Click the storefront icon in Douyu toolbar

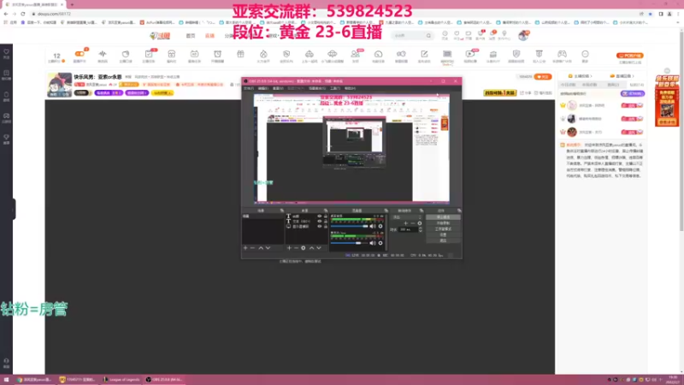coord(172,54)
